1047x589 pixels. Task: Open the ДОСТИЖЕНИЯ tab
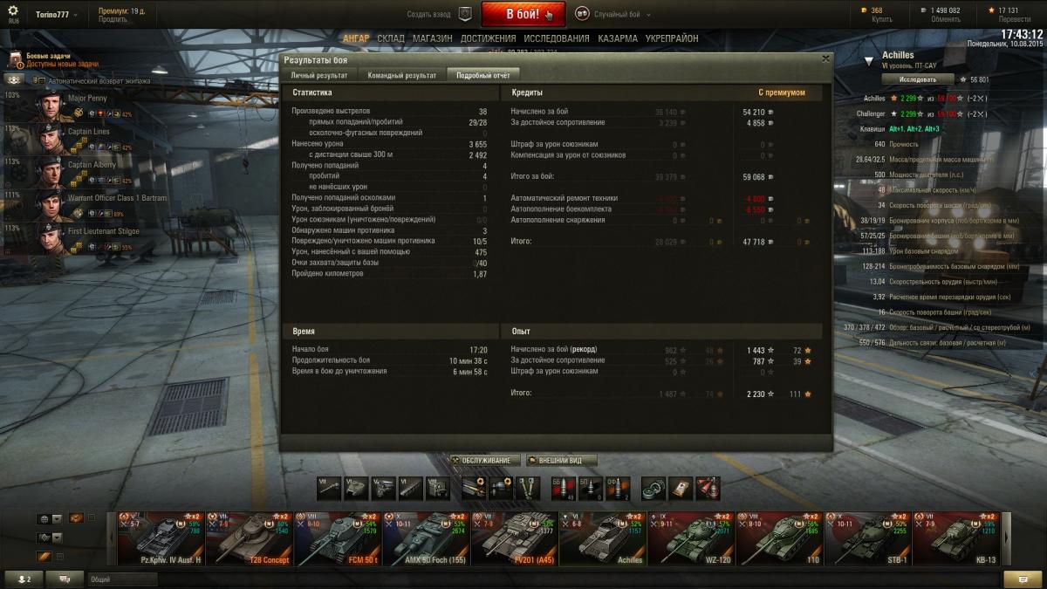pyautogui.click(x=488, y=38)
